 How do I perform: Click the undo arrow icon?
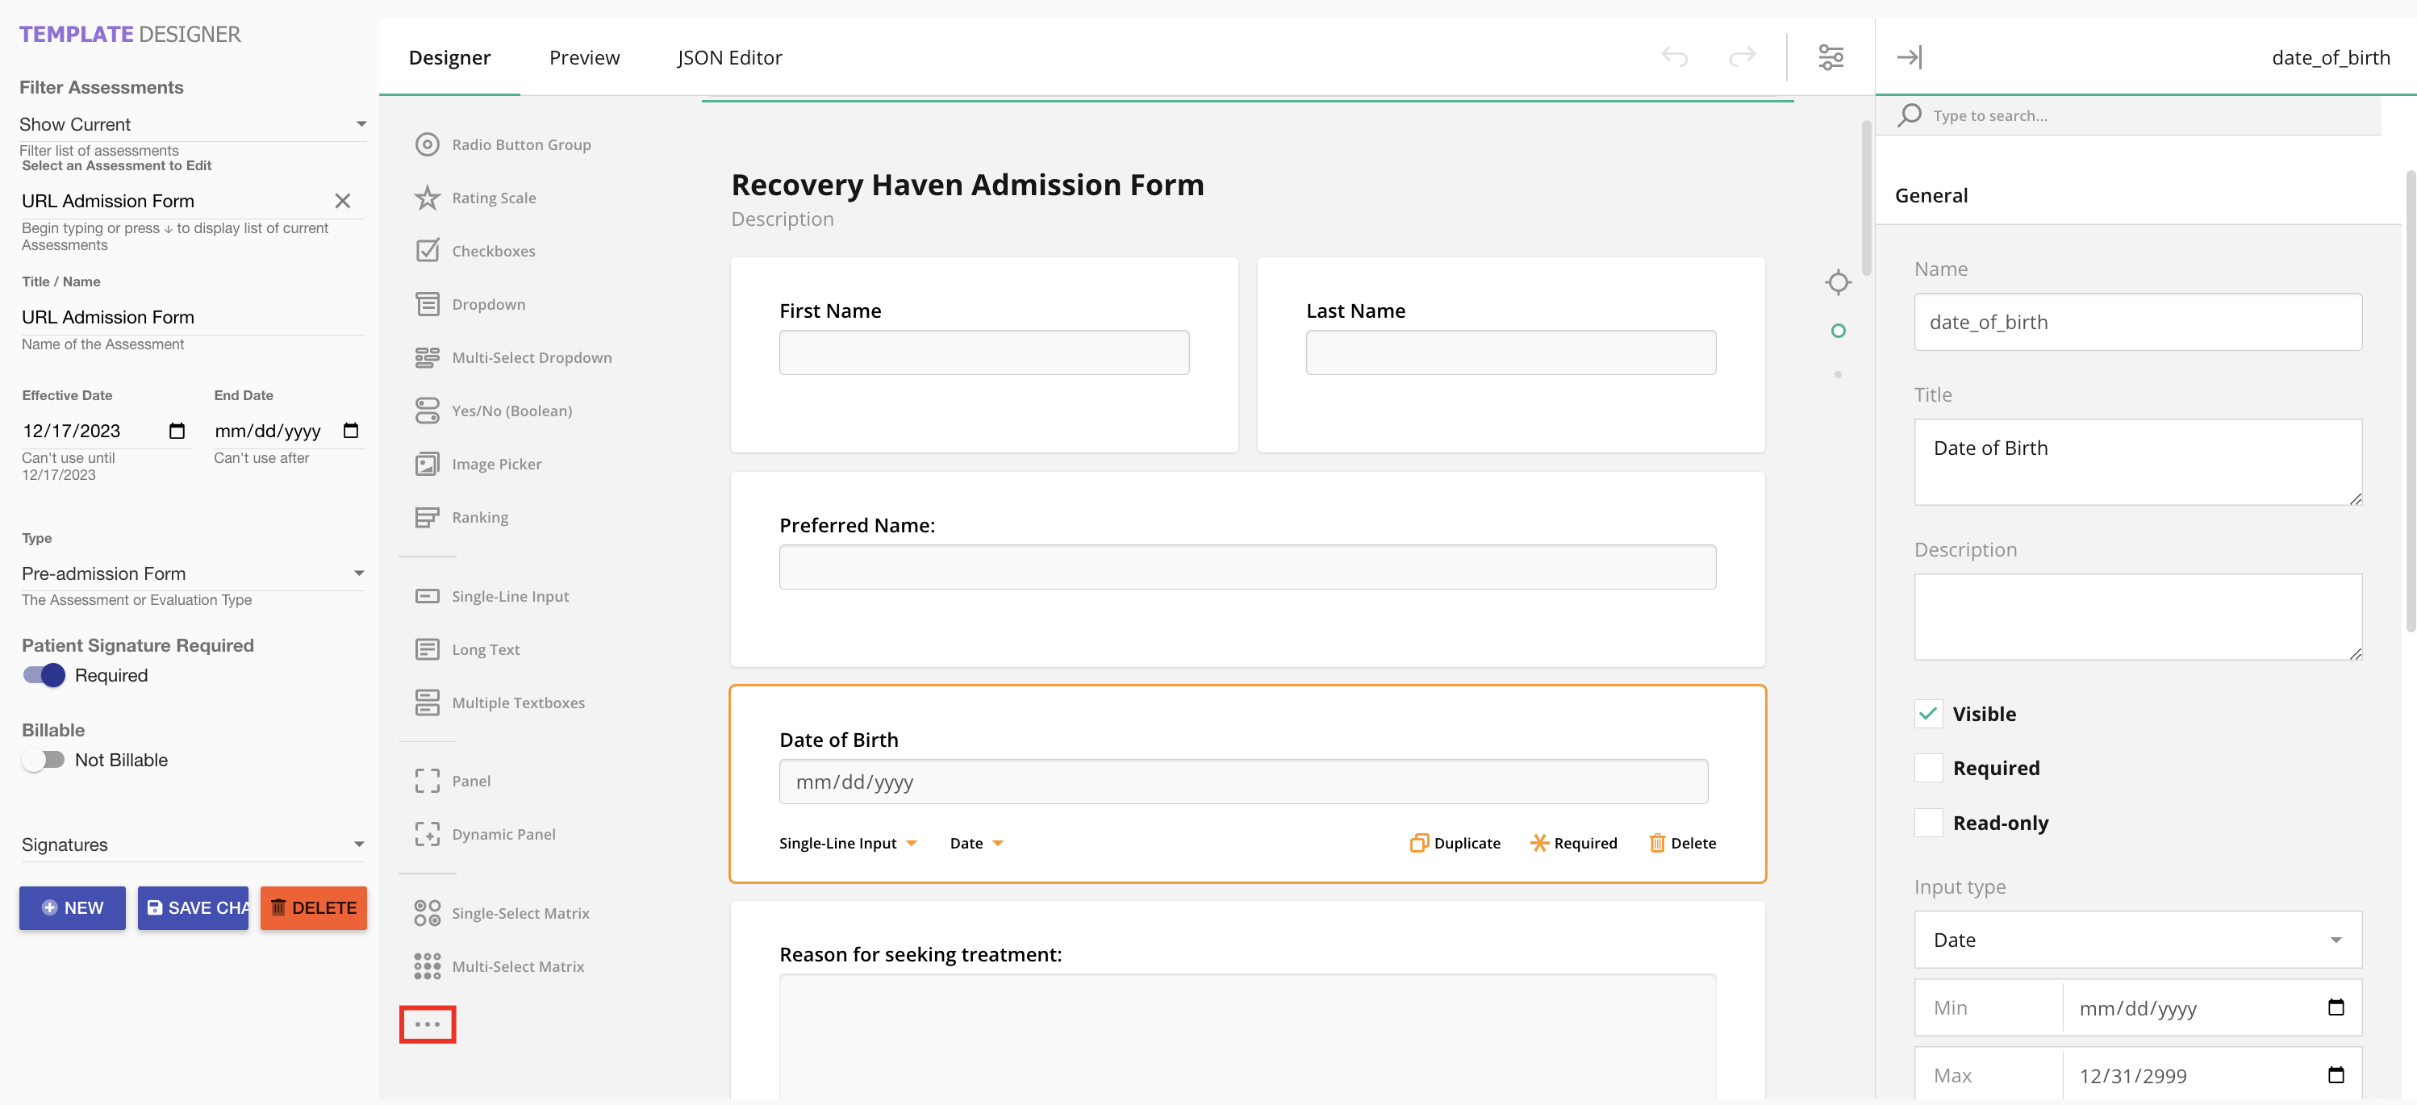point(1674,57)
